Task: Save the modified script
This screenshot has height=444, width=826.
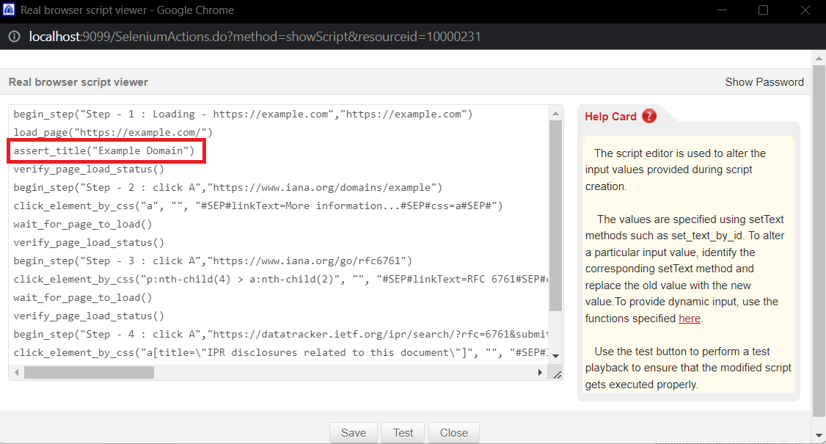Action: click(x=353, y=432)
